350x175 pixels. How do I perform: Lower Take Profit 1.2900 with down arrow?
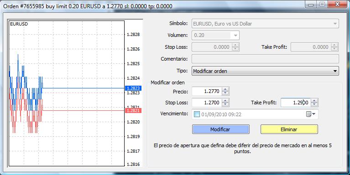point(314,104)
